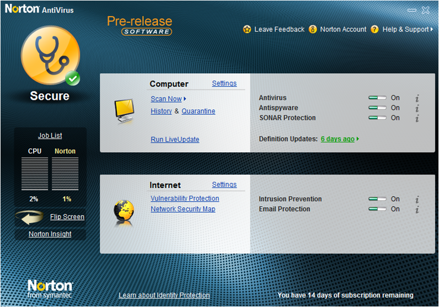
Task: Click the Secure stethoscope status icon
Action: [x=51, y=56]
